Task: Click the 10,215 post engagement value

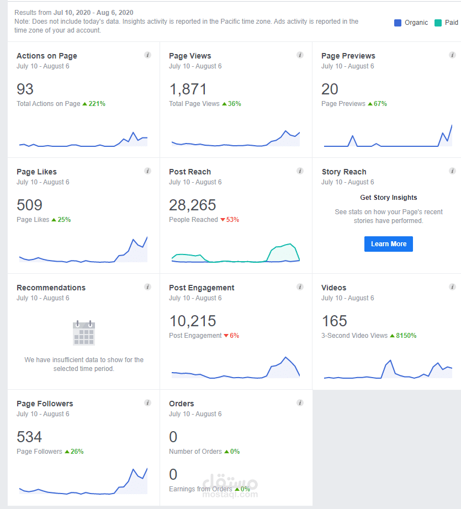Action: pyautogui.click(x=193, y=321)
